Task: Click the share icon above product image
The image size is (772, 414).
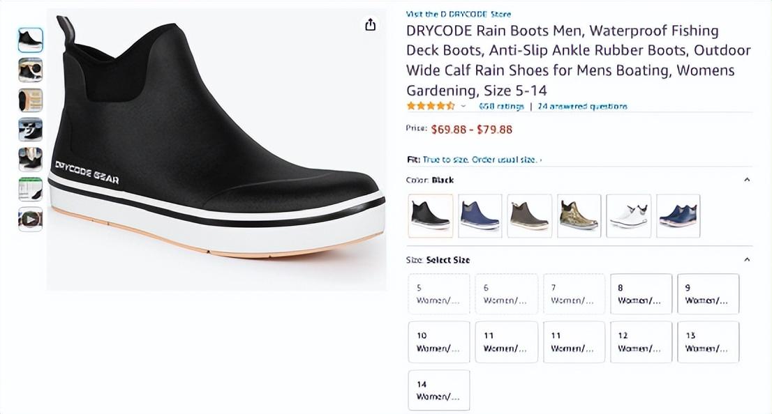Action: coord(370,25)
